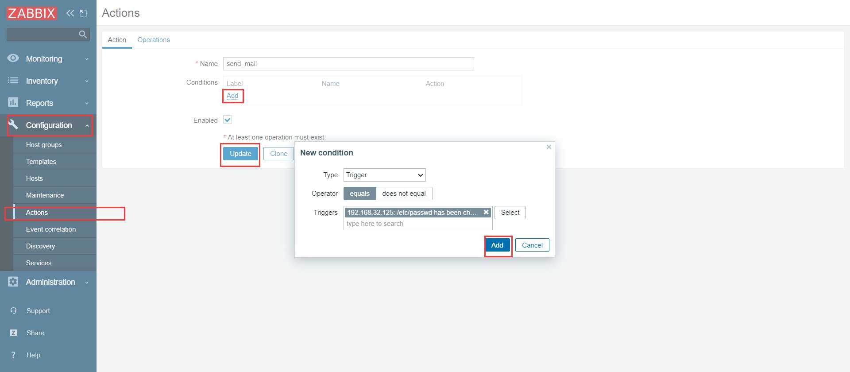Viewport: 850px width, 372px height.
Task: Collapse the sidebar with double-chevron icon
Action: click(x=70, y=13)
